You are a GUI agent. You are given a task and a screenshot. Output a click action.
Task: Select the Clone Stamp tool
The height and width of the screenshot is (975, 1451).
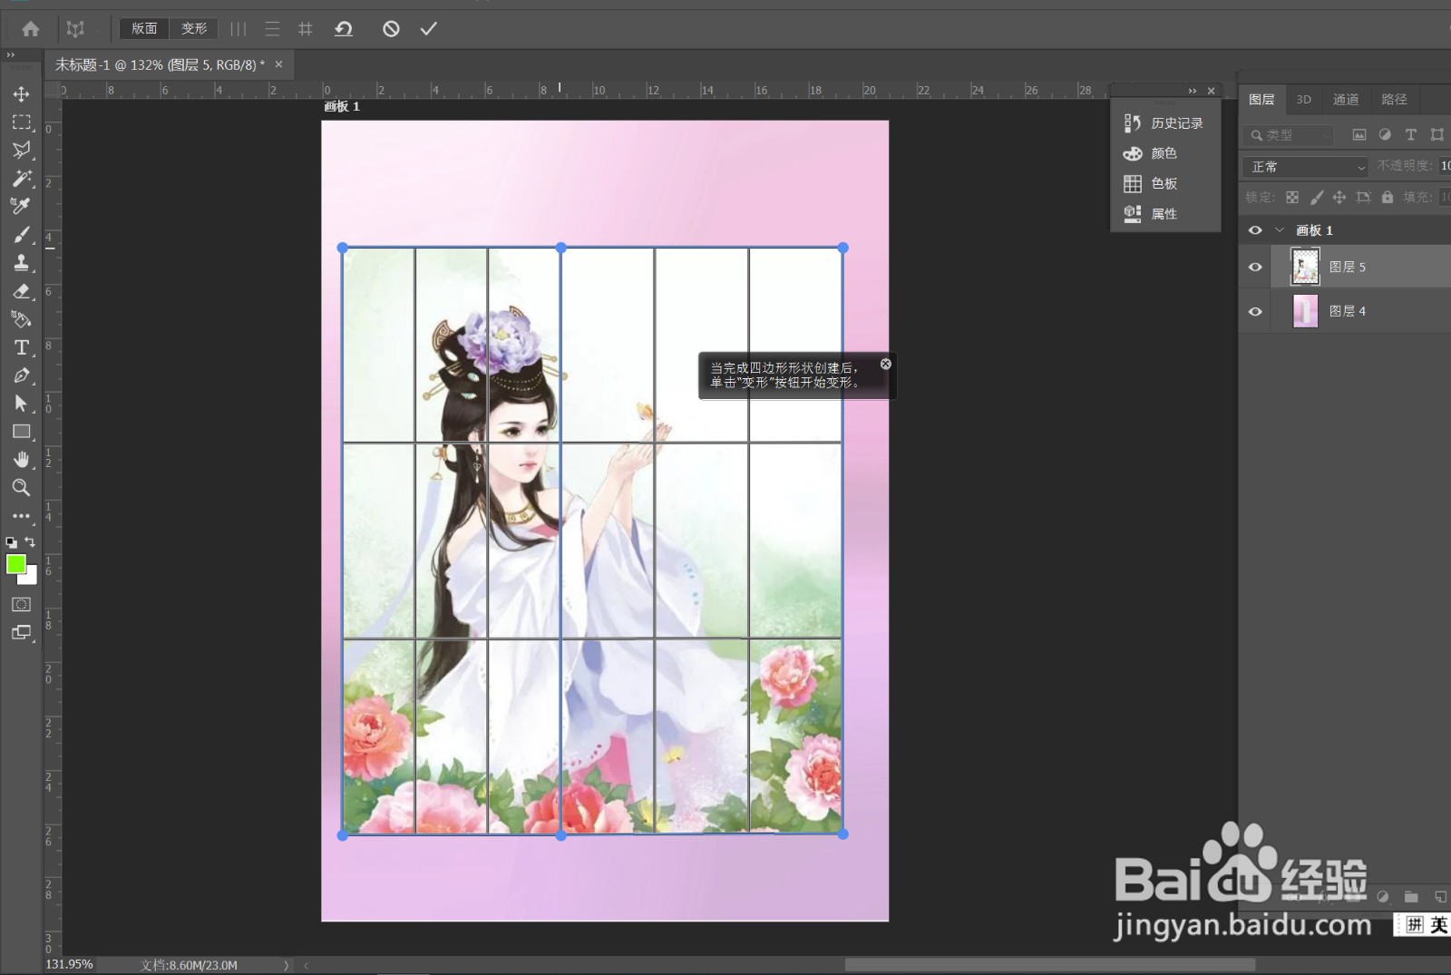(22, 263)
